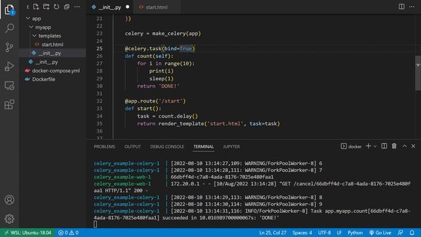
Task: Click on '@celery.task(bind=True)' decorator line
Action: [160, 49]
